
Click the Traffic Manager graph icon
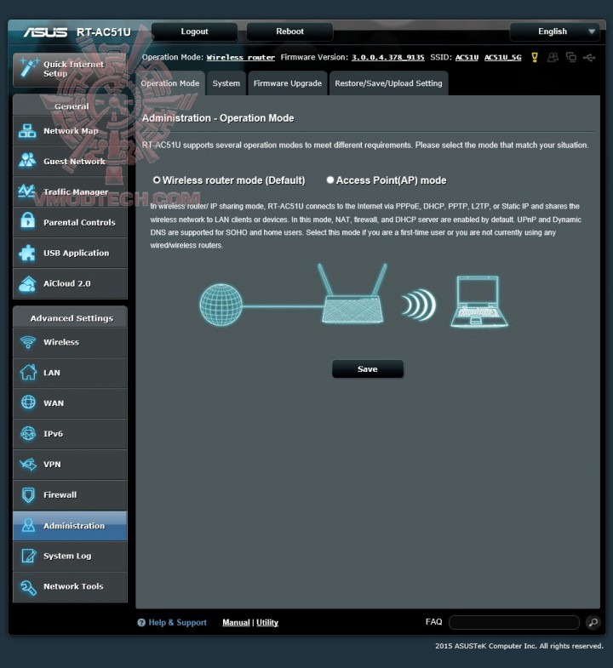click(x=27, y=191)
